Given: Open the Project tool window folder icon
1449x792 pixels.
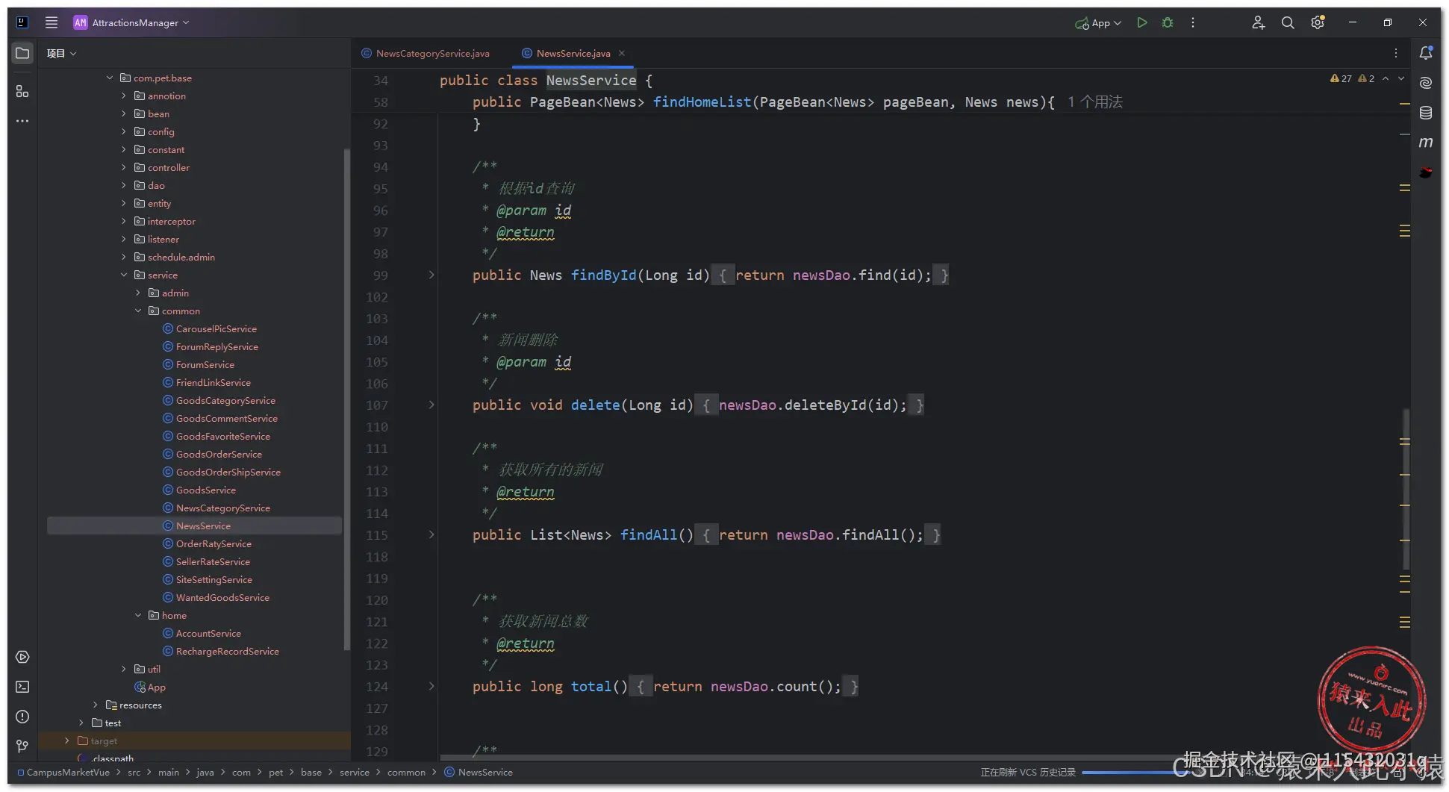Looking at the screenshot, I should pos(22,53).
